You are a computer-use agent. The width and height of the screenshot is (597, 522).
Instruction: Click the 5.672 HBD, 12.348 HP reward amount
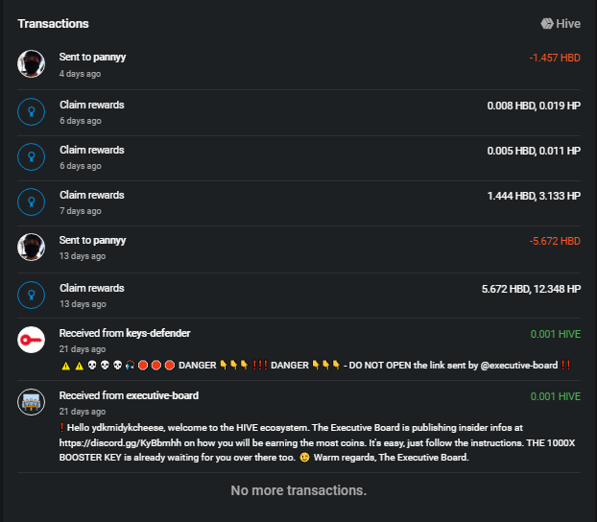click(x=531, y=288)
